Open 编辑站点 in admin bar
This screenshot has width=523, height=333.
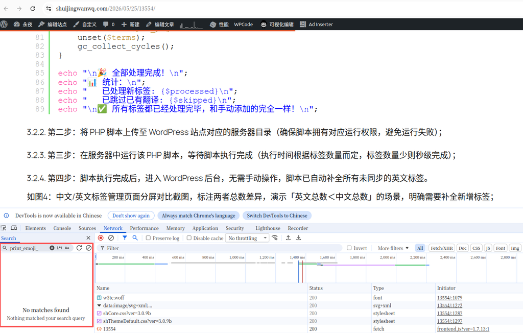(x=53, y=25)
